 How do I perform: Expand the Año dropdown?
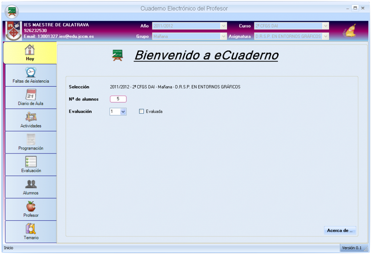click(x=223, y=26)
